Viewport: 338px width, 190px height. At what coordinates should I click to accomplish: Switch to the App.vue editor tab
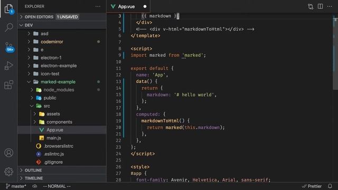click(x=128, y=6)
